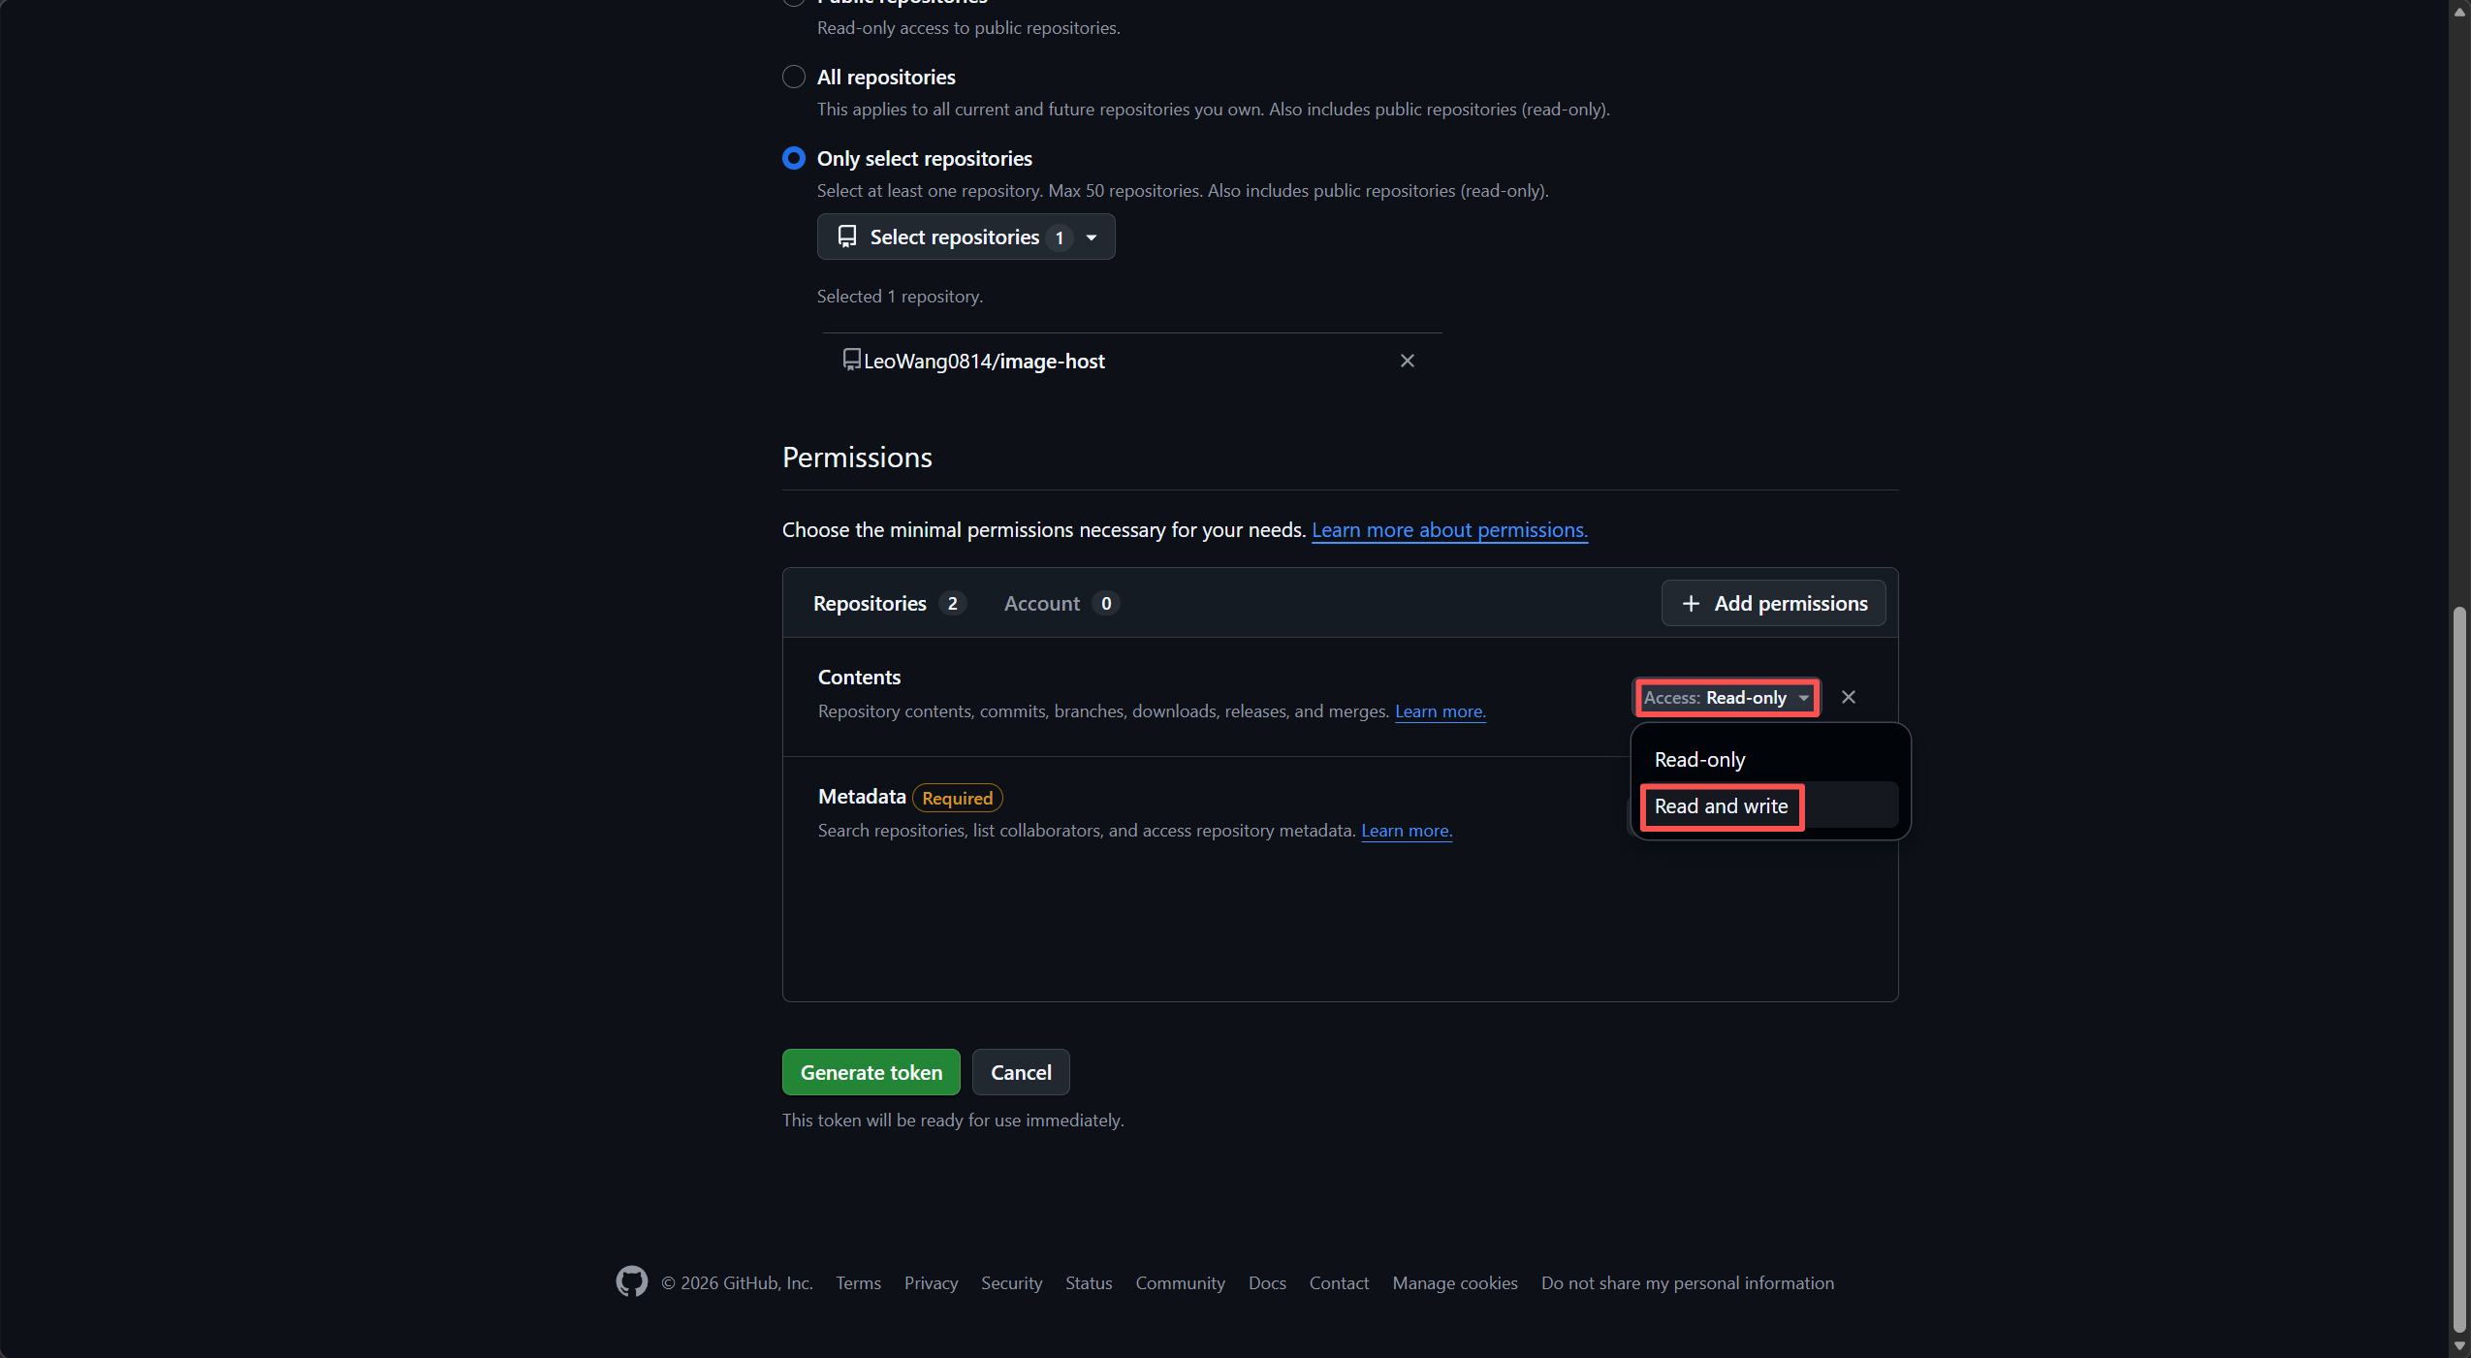Click the Manage cookies footer link

(1453, 1281)
